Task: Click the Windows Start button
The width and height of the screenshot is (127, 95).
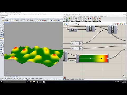Action: click(x=2, y=82)
